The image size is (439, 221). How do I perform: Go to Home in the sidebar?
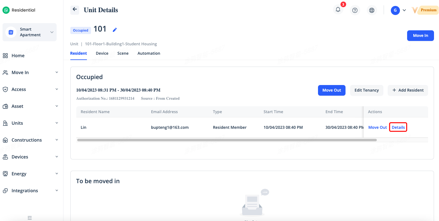pos(18,56)
